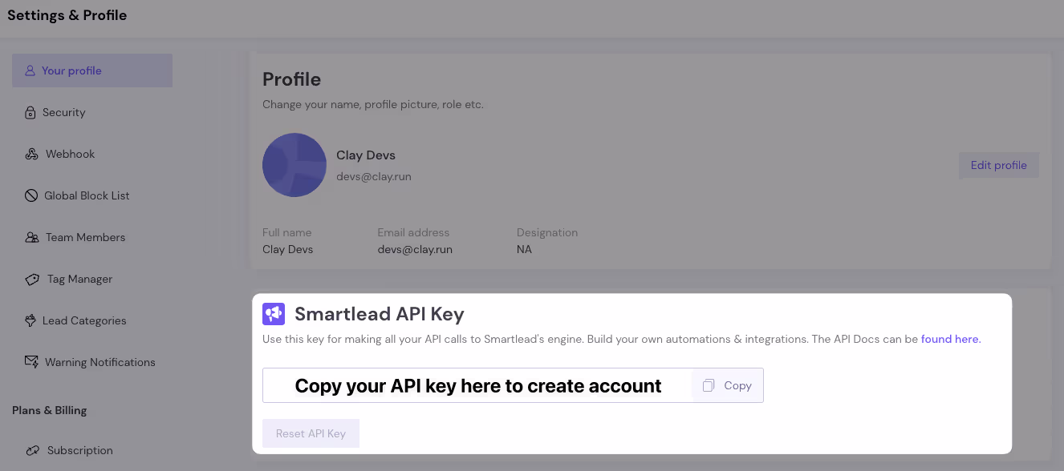This screenshot has width=1064, height=471.
Task: Click the Smartlead API Key heading
Action: (380, 314)
